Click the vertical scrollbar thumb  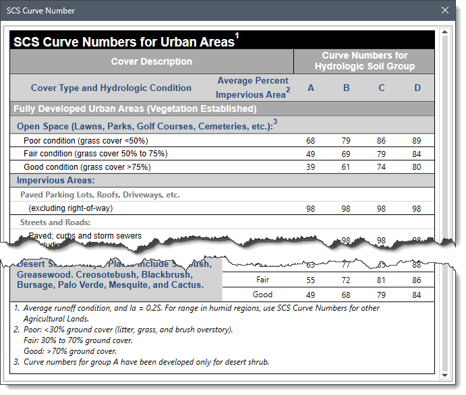click(445, 204)
